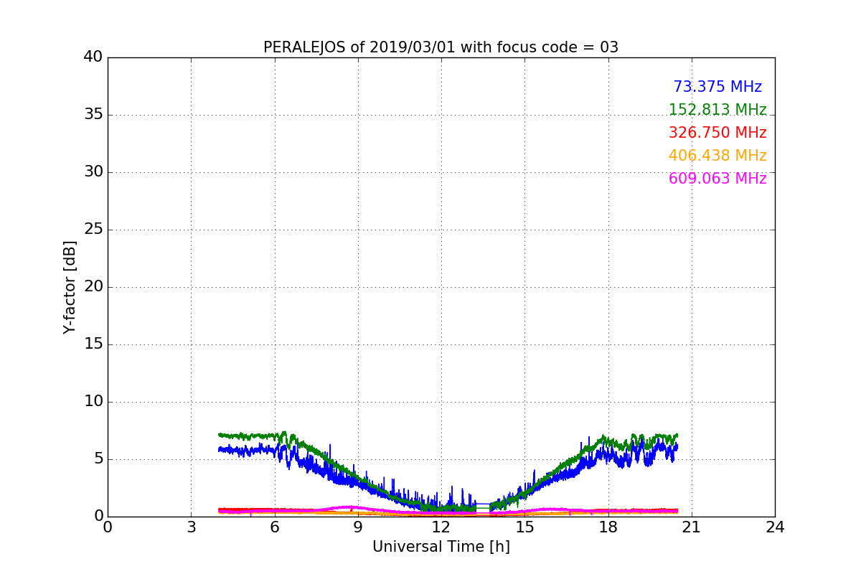Click the x-axis tick label 9
This screenshot has width=861, height=574.
click(357, 527)
